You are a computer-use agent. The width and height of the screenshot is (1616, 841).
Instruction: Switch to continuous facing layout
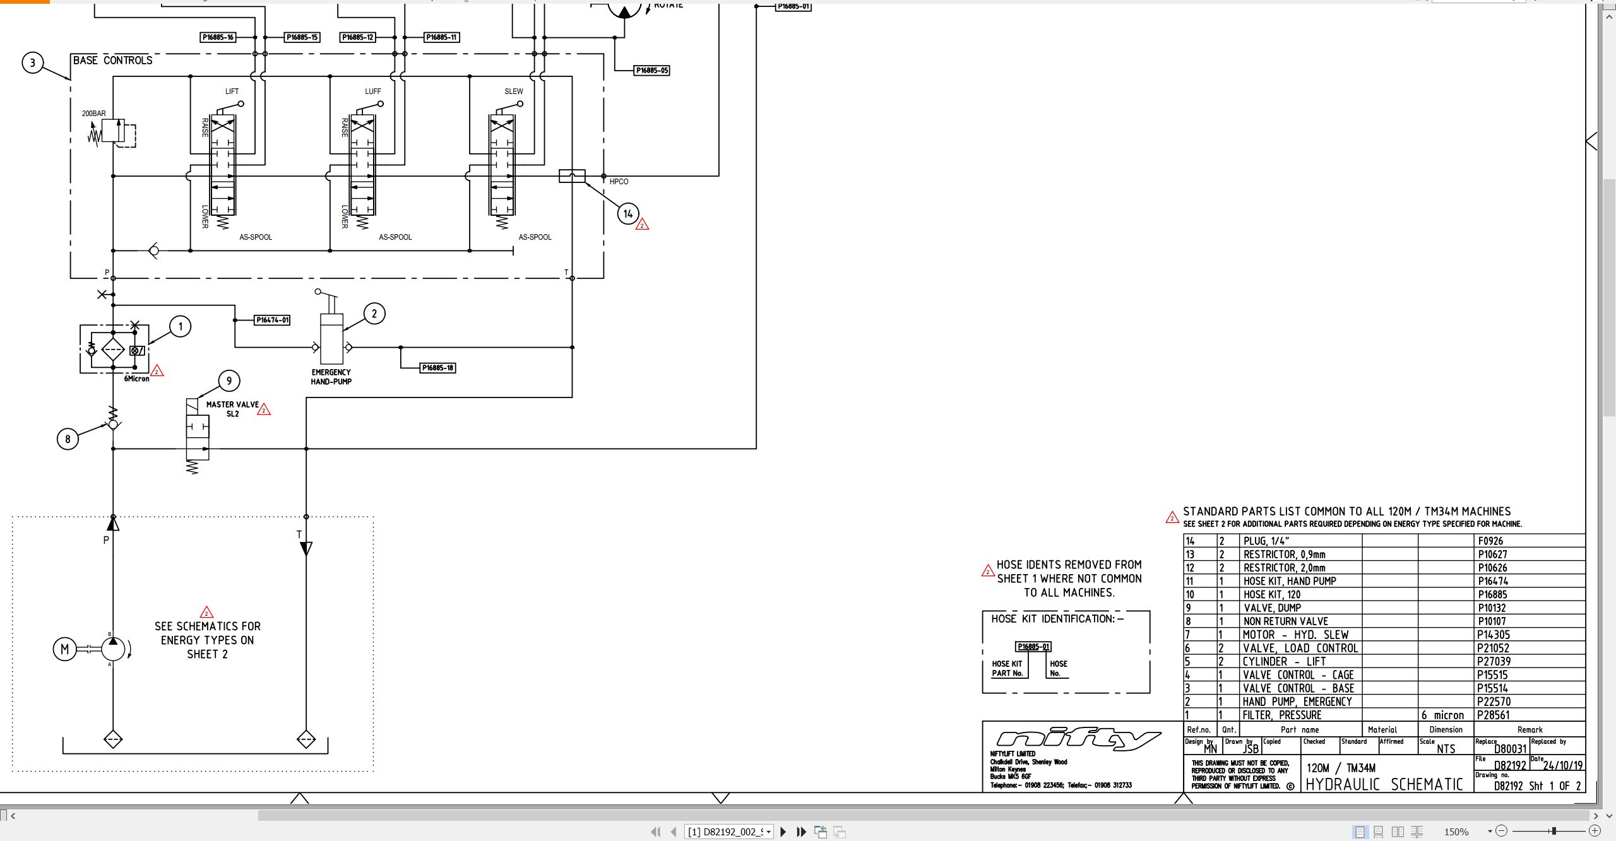click(1417, 832)
